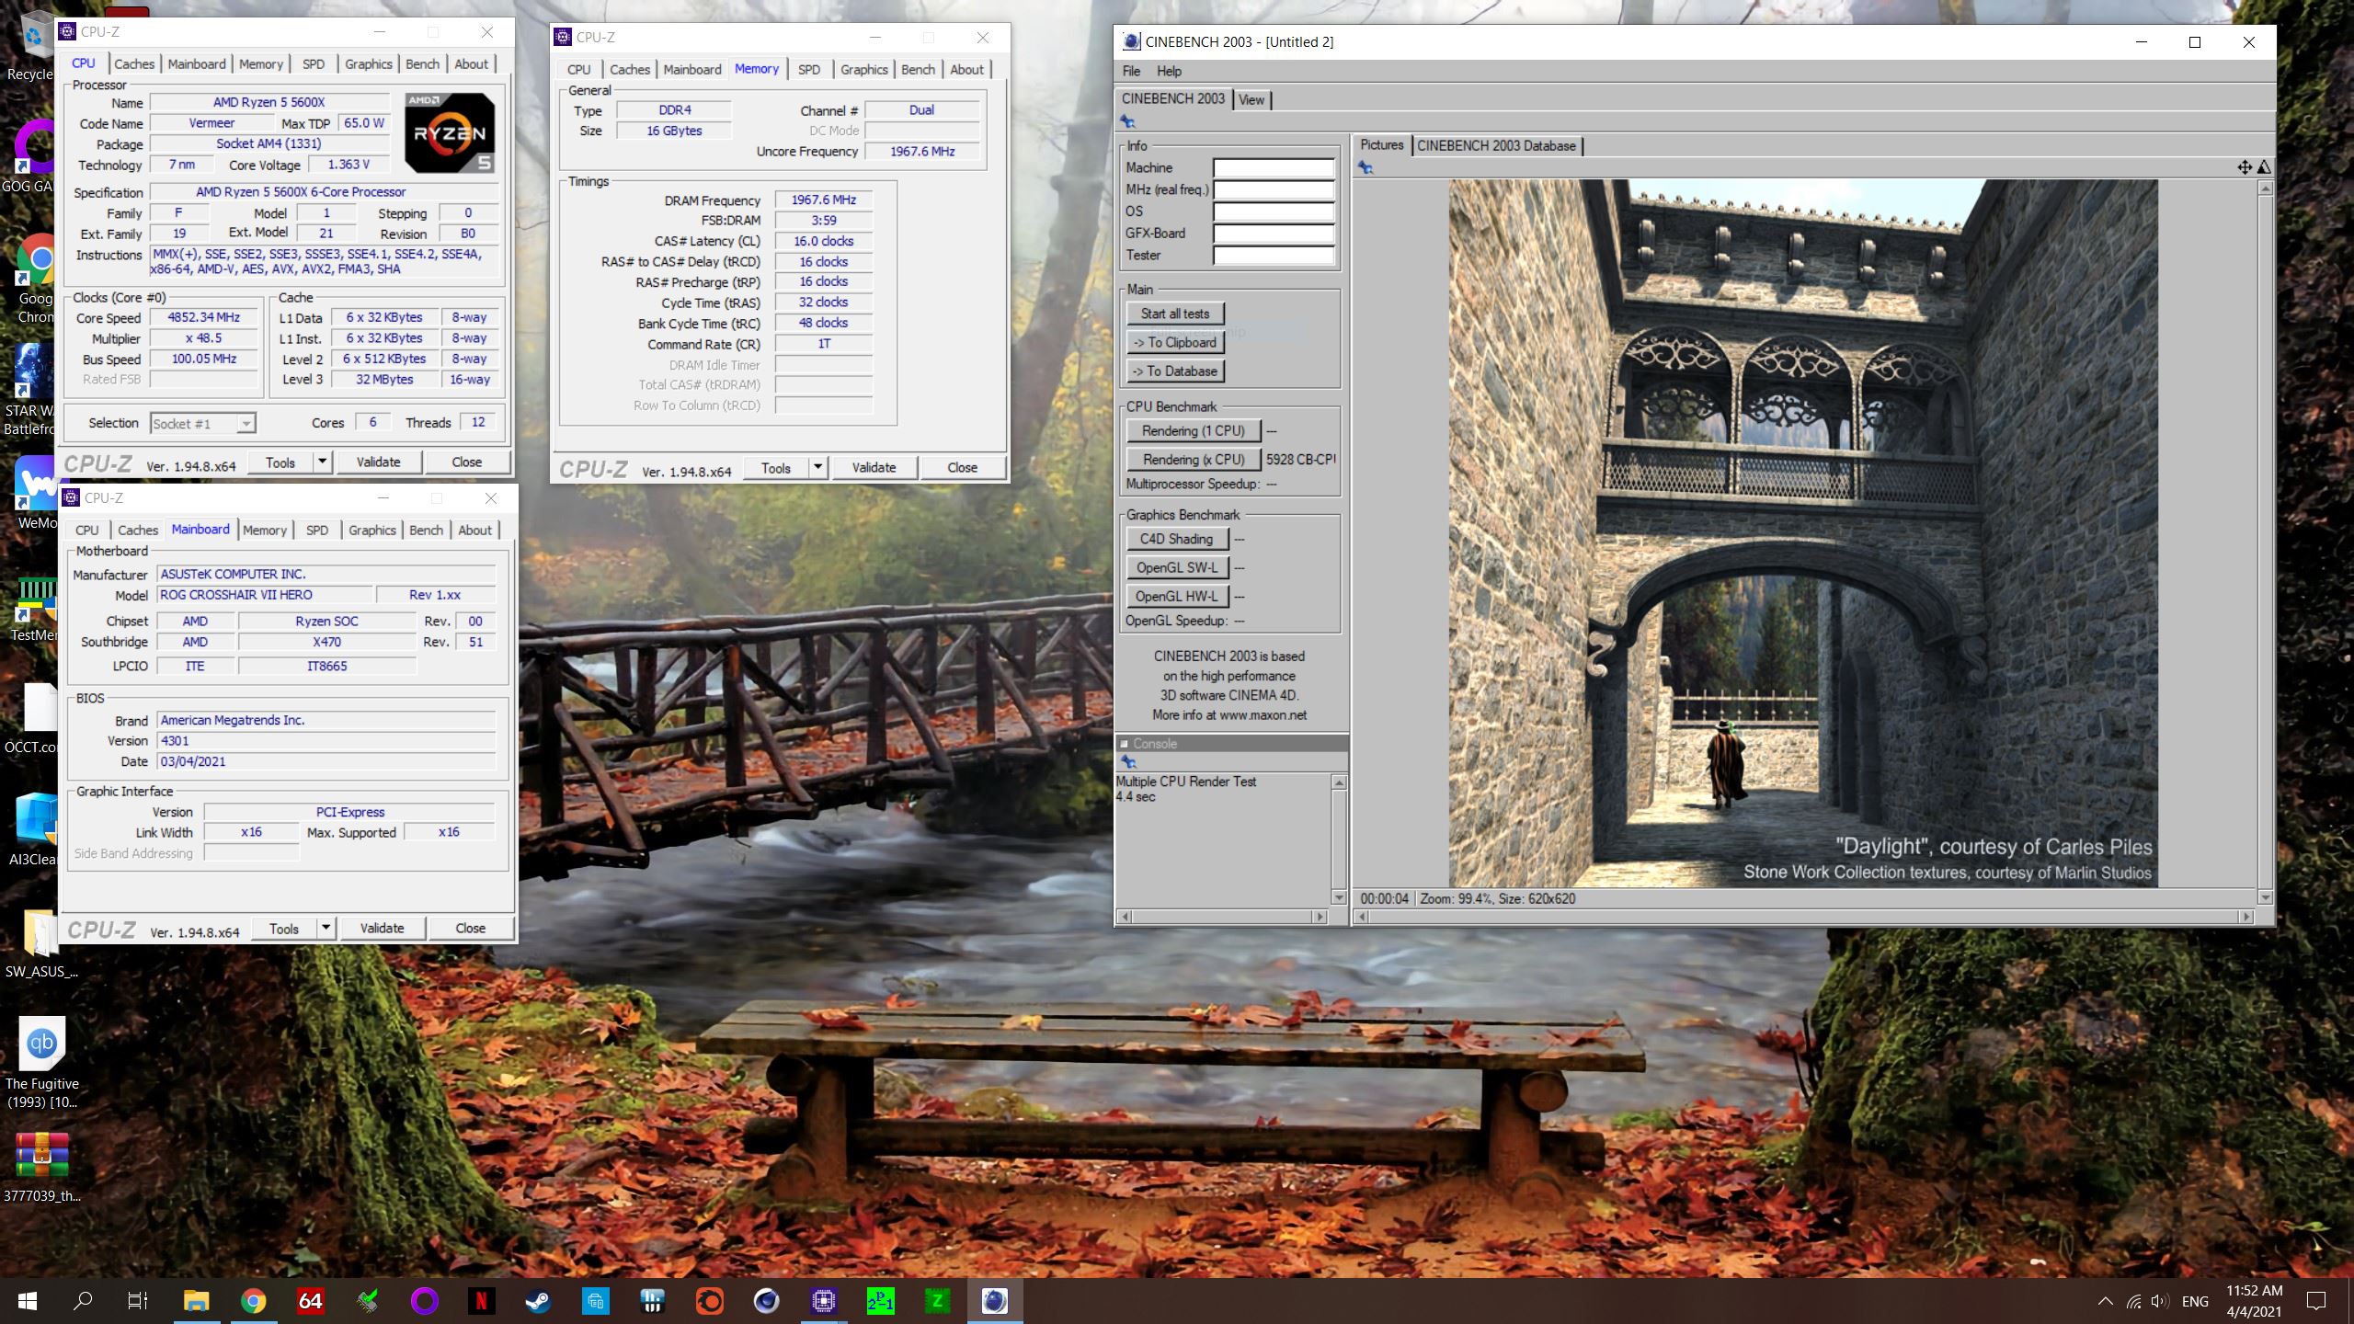The height and width of the screenshot is (1324, 2354).
Task: Expand Tools dropdown arrow in CPU-Z CPU window
Action: point(323,462)
